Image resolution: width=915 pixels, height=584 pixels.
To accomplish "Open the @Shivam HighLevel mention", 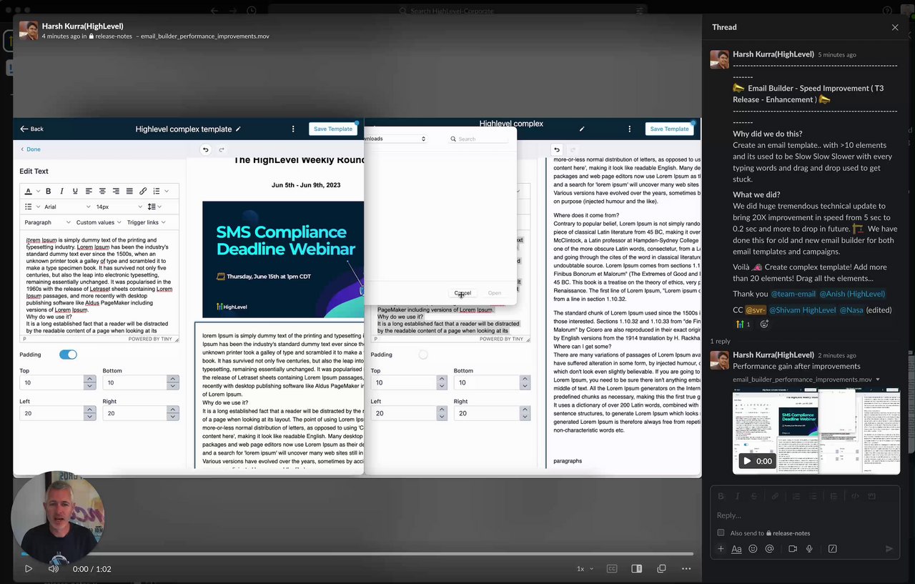I will pos(802,310).
